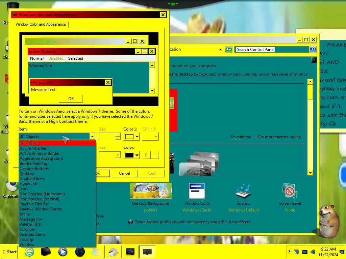346x259 pixels.
Task: Click Get more themes online link
Action: [279, 137]
